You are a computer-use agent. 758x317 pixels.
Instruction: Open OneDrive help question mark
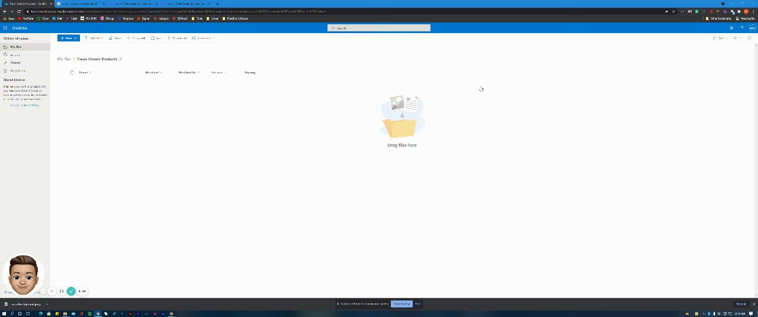pyautogui.click(x=742, y=28)
